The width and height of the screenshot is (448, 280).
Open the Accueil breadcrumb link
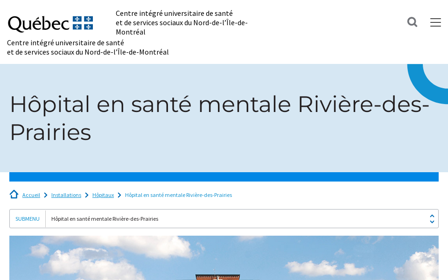click(31, 195)
